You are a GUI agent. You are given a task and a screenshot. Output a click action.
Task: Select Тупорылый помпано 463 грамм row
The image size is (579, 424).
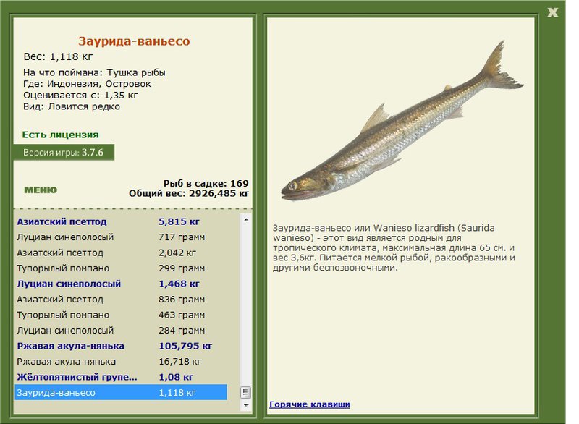click(x=121, y=315)
